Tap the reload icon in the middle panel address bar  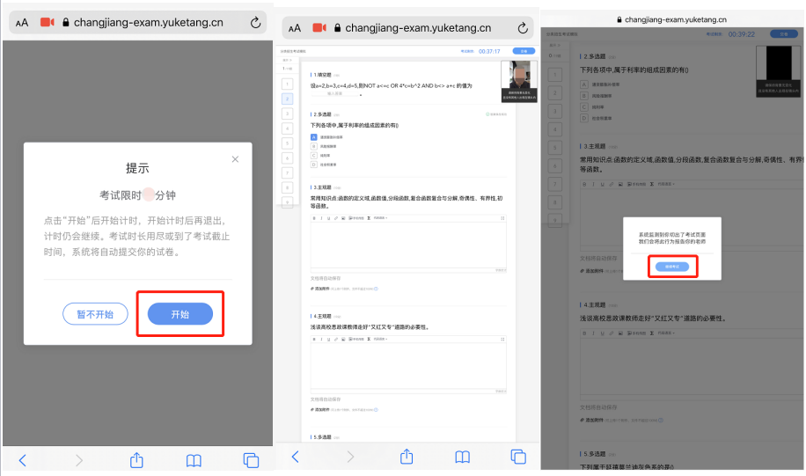[523, 28]
